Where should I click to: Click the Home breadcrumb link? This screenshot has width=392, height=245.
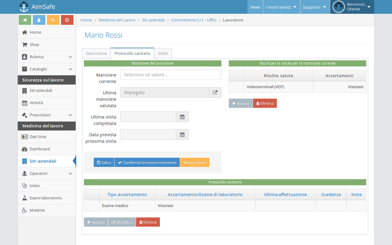tap(86, 20)
